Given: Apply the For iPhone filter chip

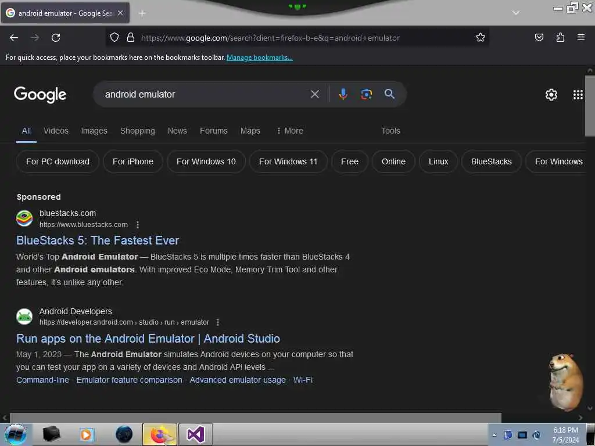Looking at the screenshot, I should [x=133, y=161].
